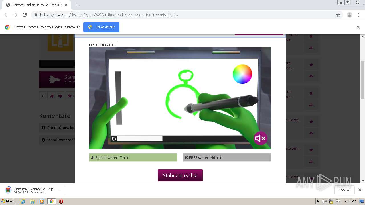Image resolution: width=365 pixels, height=205 pixels.
Task: Click Show all downloads button
Action: 344,190
